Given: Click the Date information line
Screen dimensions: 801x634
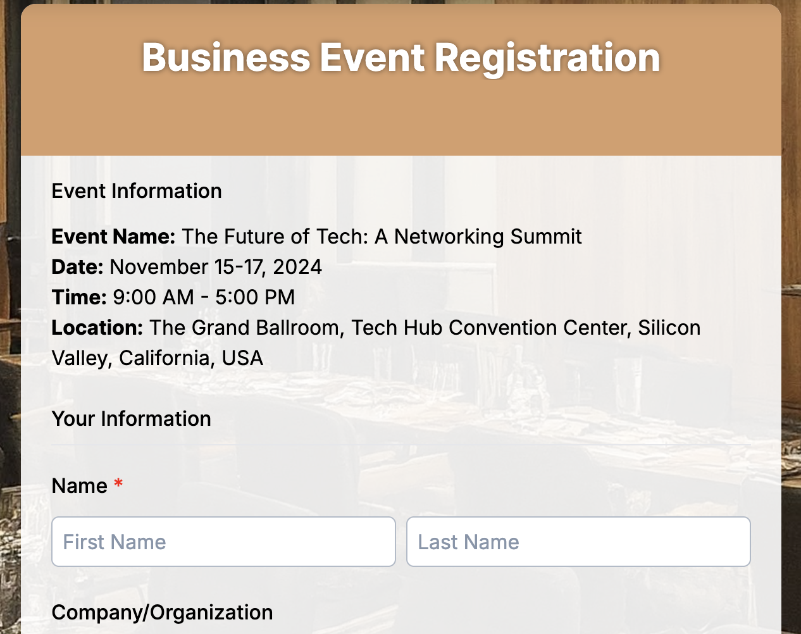Looking at the screenshot, I should click(187, 267).
